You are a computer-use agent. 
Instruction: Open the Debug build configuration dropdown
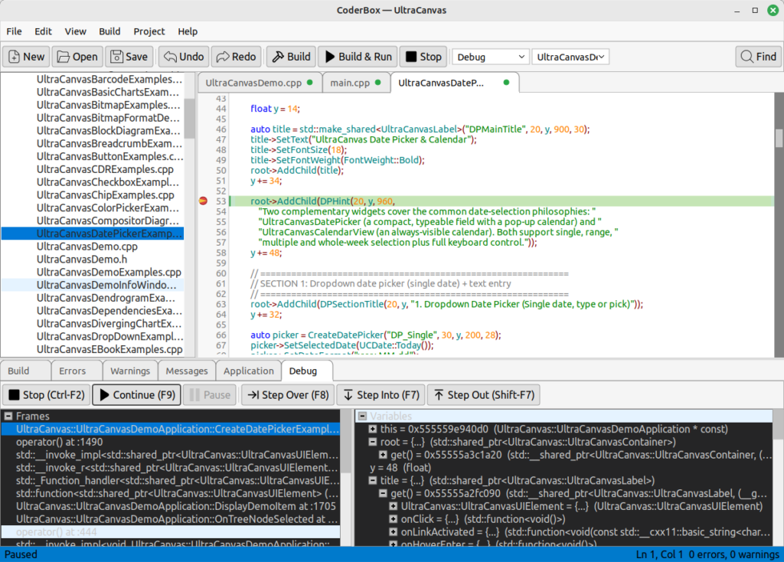(x=490, y=57)
